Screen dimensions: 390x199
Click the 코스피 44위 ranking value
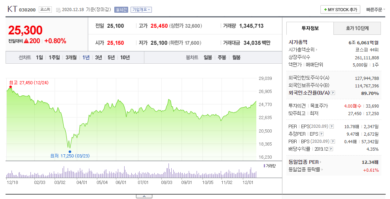click(367, 50)
